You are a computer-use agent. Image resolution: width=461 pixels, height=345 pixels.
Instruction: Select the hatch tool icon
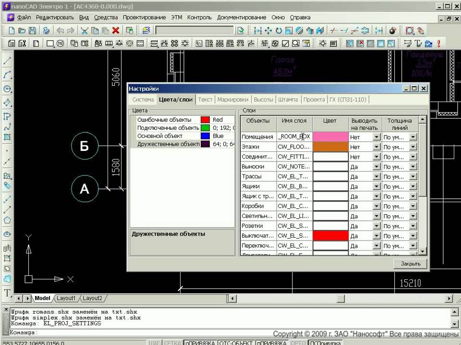[7, 137]
